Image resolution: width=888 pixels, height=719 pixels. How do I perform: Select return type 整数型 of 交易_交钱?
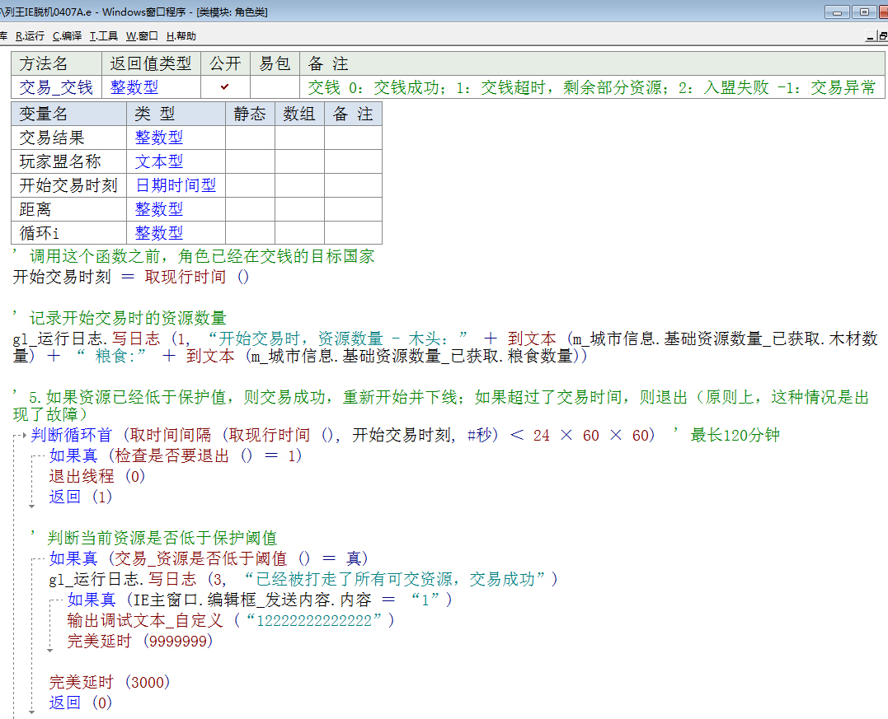134,87
